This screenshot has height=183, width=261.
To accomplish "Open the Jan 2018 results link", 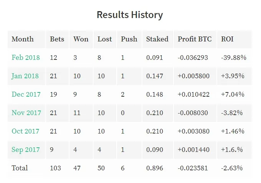I will click(25, 76).
